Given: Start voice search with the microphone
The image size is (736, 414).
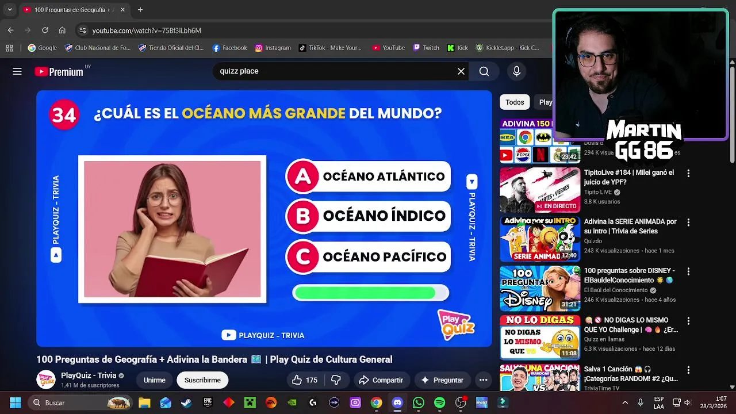Looking at the screenshot, I should click(x=516, y=71).
